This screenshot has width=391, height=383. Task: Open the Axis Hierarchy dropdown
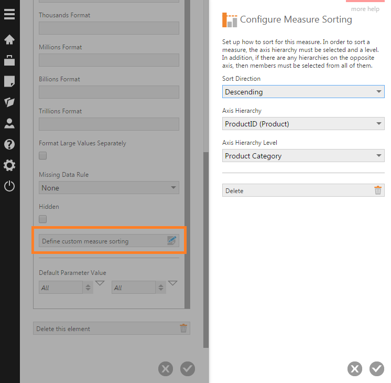[303, 124]
